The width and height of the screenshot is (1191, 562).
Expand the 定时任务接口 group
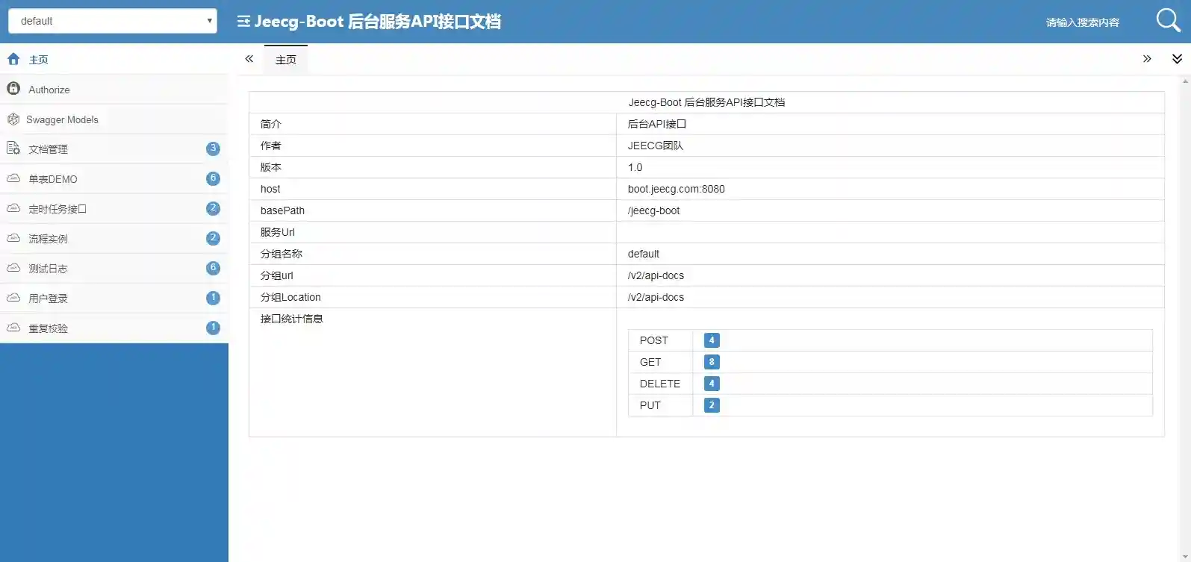tap(114, 209)
